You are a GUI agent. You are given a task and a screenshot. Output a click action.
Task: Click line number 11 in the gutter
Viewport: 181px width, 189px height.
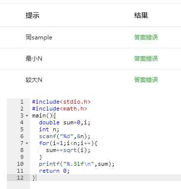[x=20, y=171]
